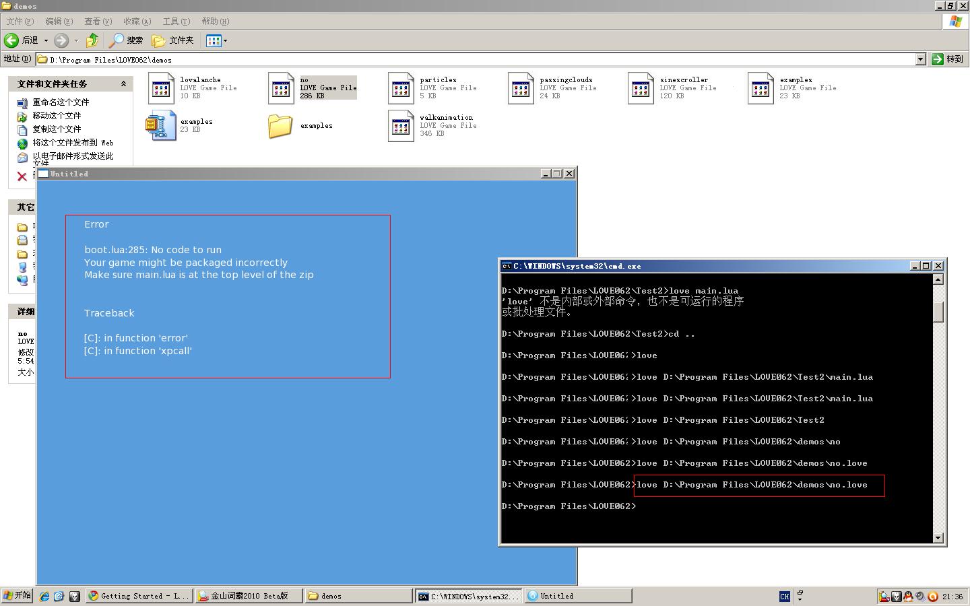Click the Windows flag logo in Explorer
The width and height of the screenshot is (970, 606).
pyautogui.click(x=955, y=22)
